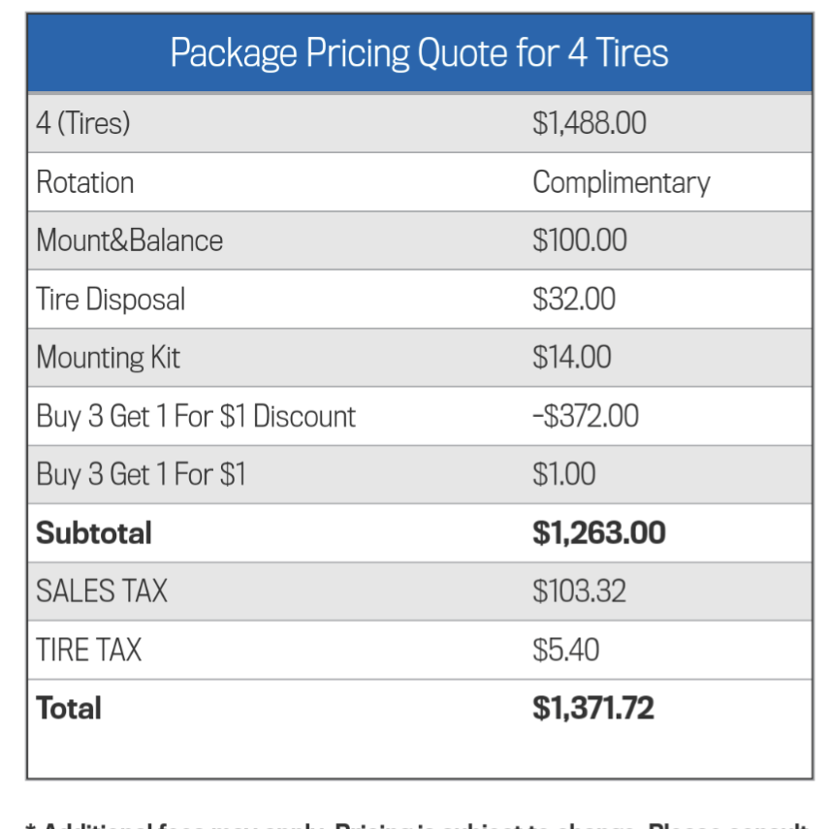Image resolution: width=831 pixels, height=829 pixels.
Task: Select the Tire Disposal label
Action: tap(111, 299)
